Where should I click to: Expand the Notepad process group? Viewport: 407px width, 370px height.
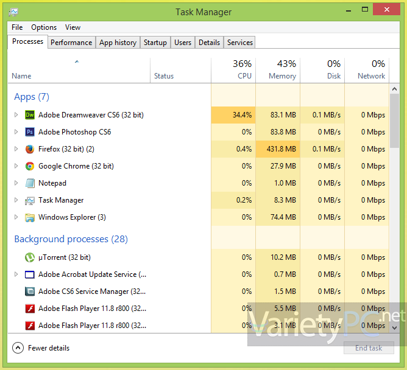coord(16,183)
